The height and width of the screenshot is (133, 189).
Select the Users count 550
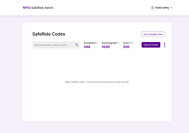click(x=126, y=47)
